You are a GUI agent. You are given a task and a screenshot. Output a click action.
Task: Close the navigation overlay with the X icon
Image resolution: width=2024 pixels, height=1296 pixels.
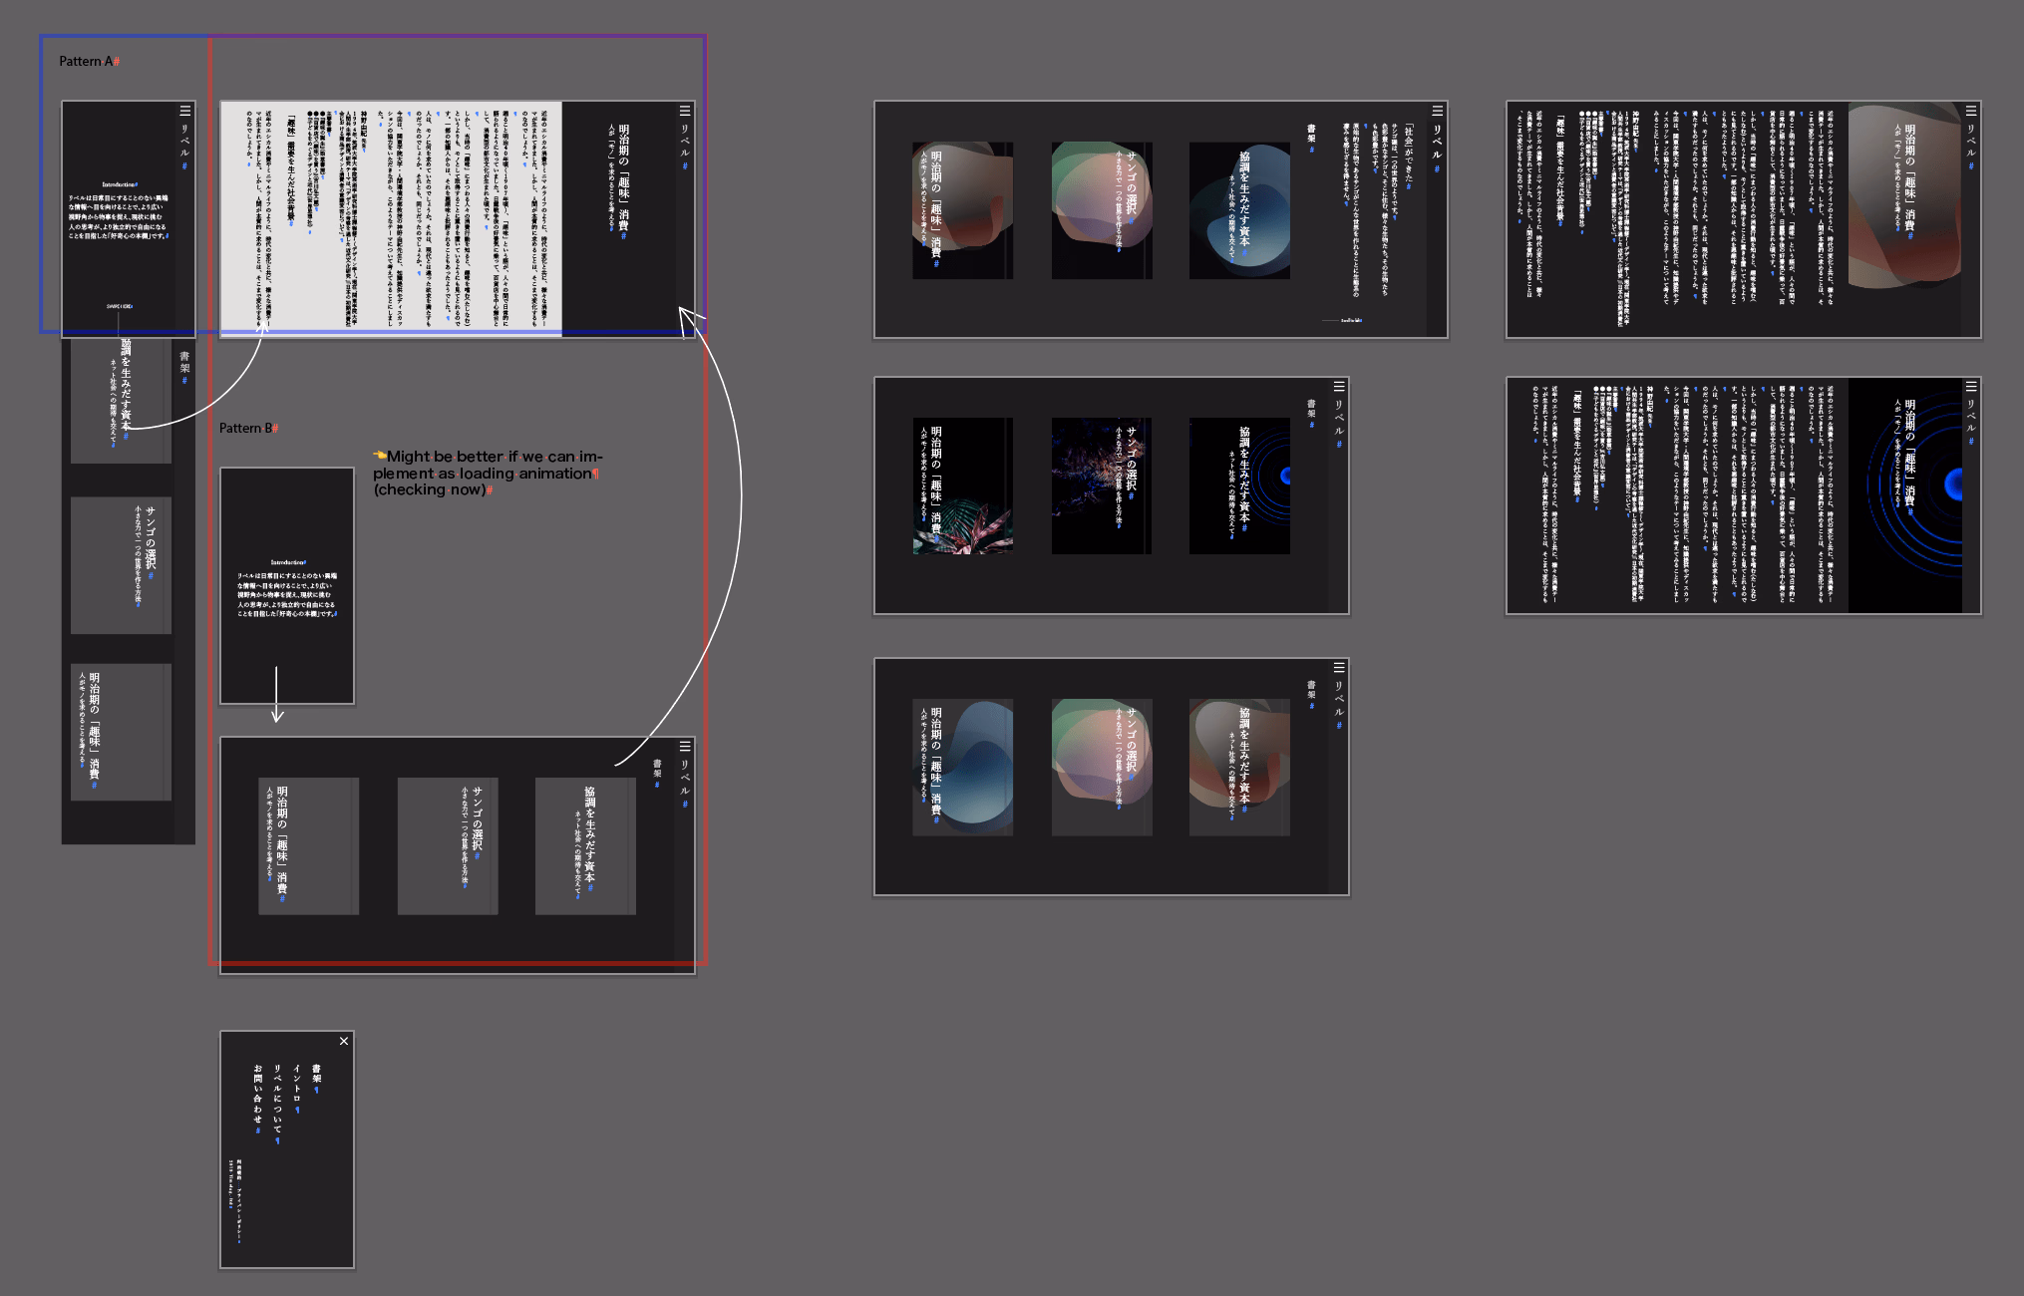[x=343, y=1041]
